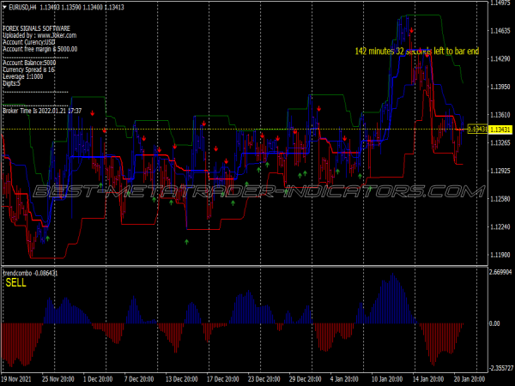Click the 19 Nov 2021 date on the time axis
This screenshot has height=386, width=515.
click(x=16, y=377)
